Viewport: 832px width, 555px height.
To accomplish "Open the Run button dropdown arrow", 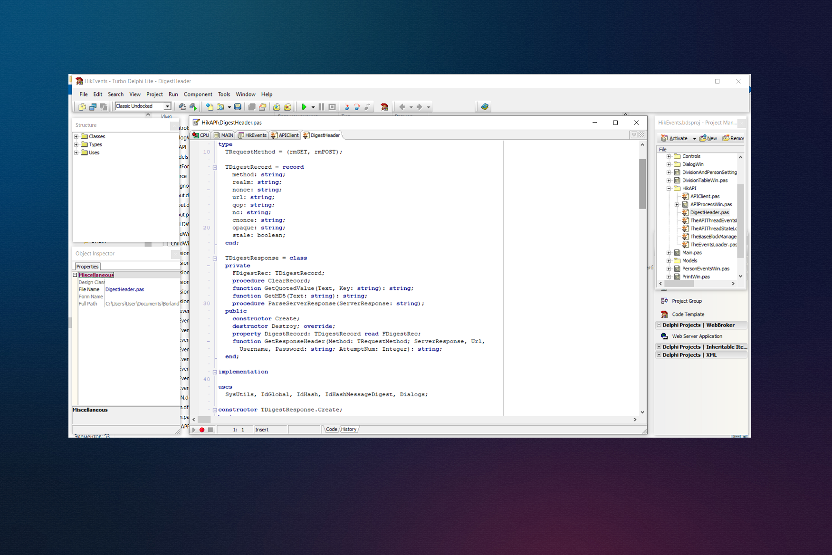I will point(313,107).
